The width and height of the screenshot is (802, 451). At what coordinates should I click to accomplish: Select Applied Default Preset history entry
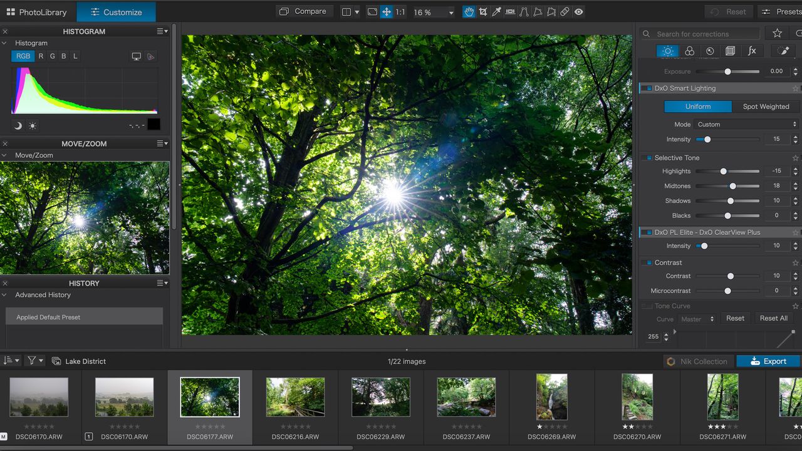click(84, 317)
